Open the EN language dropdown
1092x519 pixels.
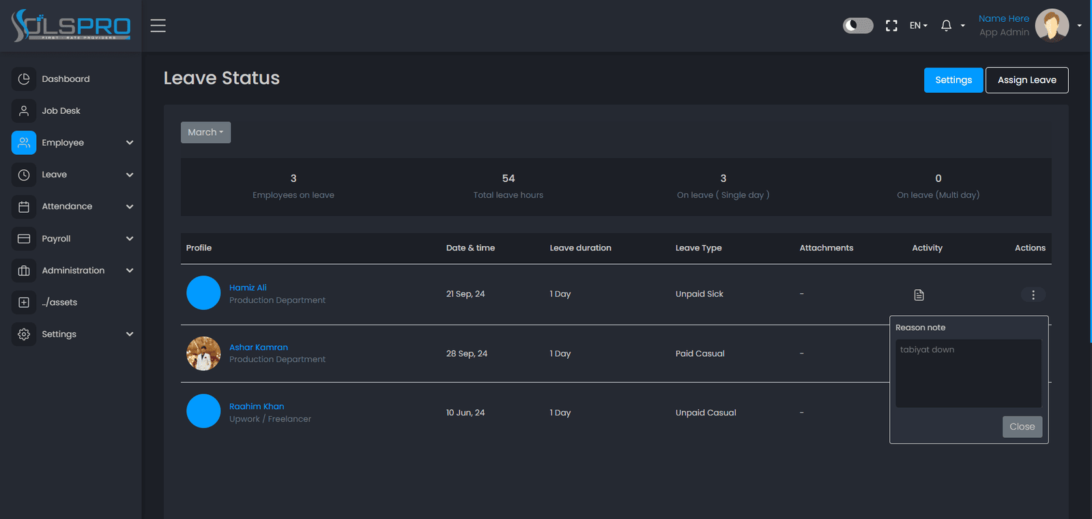pos(918,25)
